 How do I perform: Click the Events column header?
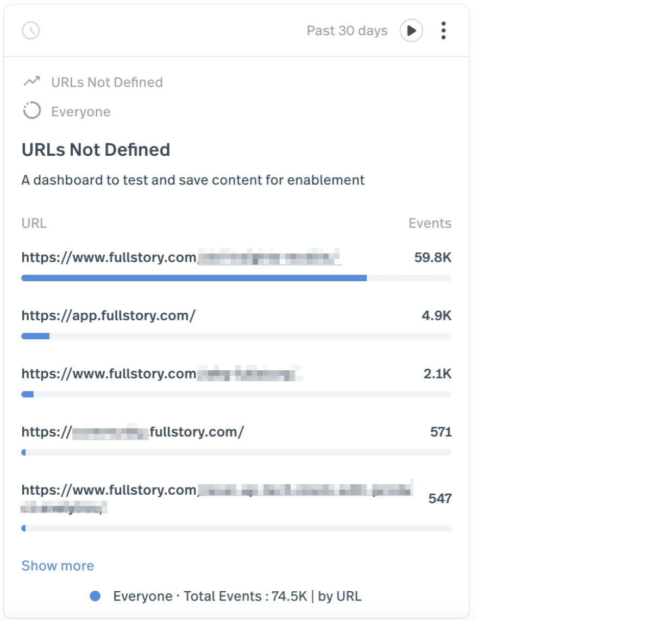tap(430, 222)
